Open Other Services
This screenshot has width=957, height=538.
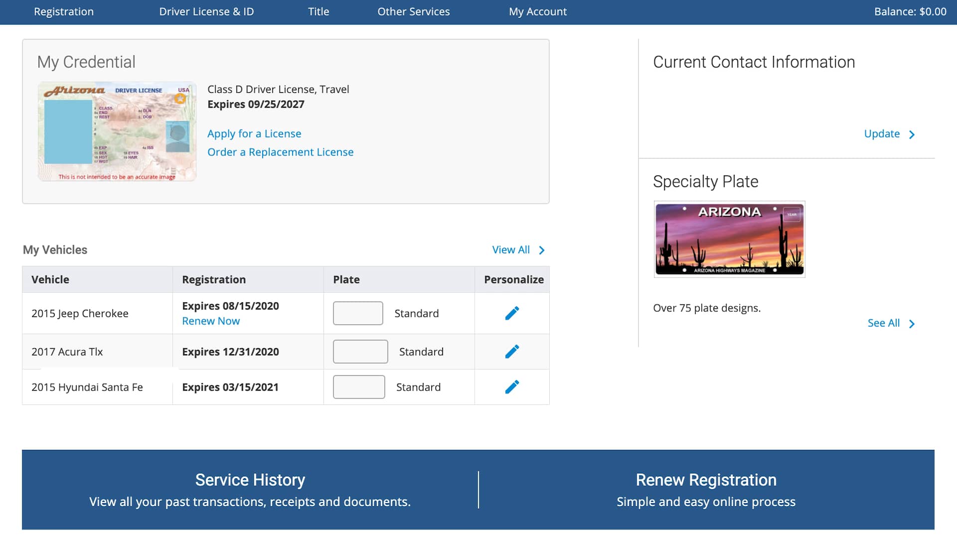tap(414, 11)
